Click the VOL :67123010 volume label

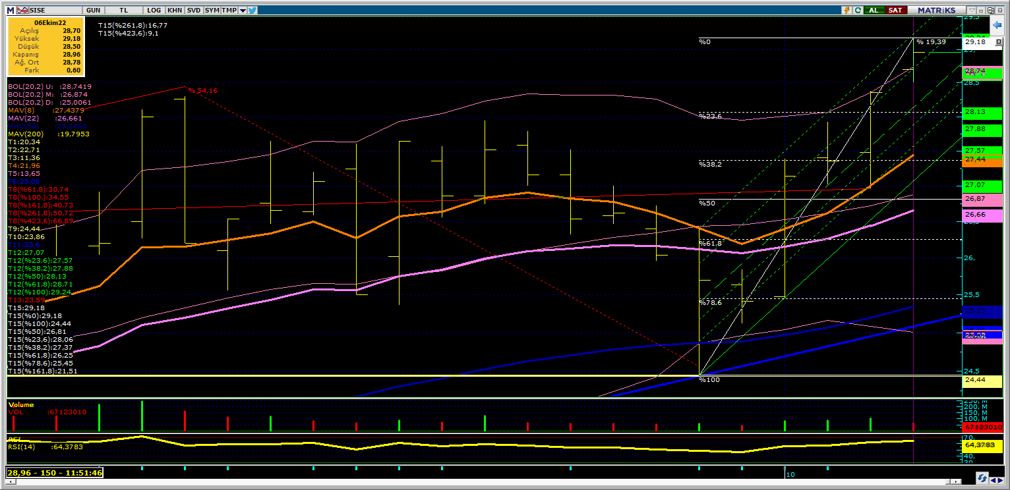47,412
